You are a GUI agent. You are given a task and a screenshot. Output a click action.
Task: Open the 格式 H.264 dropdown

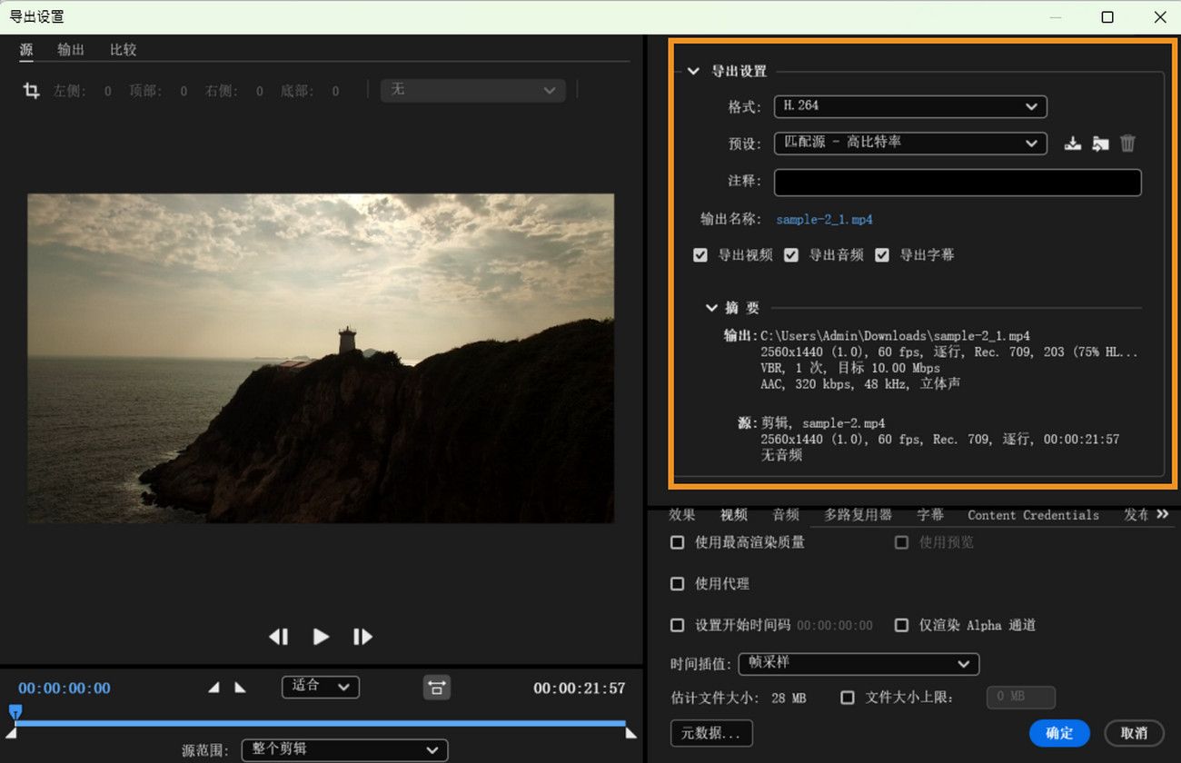910,106
